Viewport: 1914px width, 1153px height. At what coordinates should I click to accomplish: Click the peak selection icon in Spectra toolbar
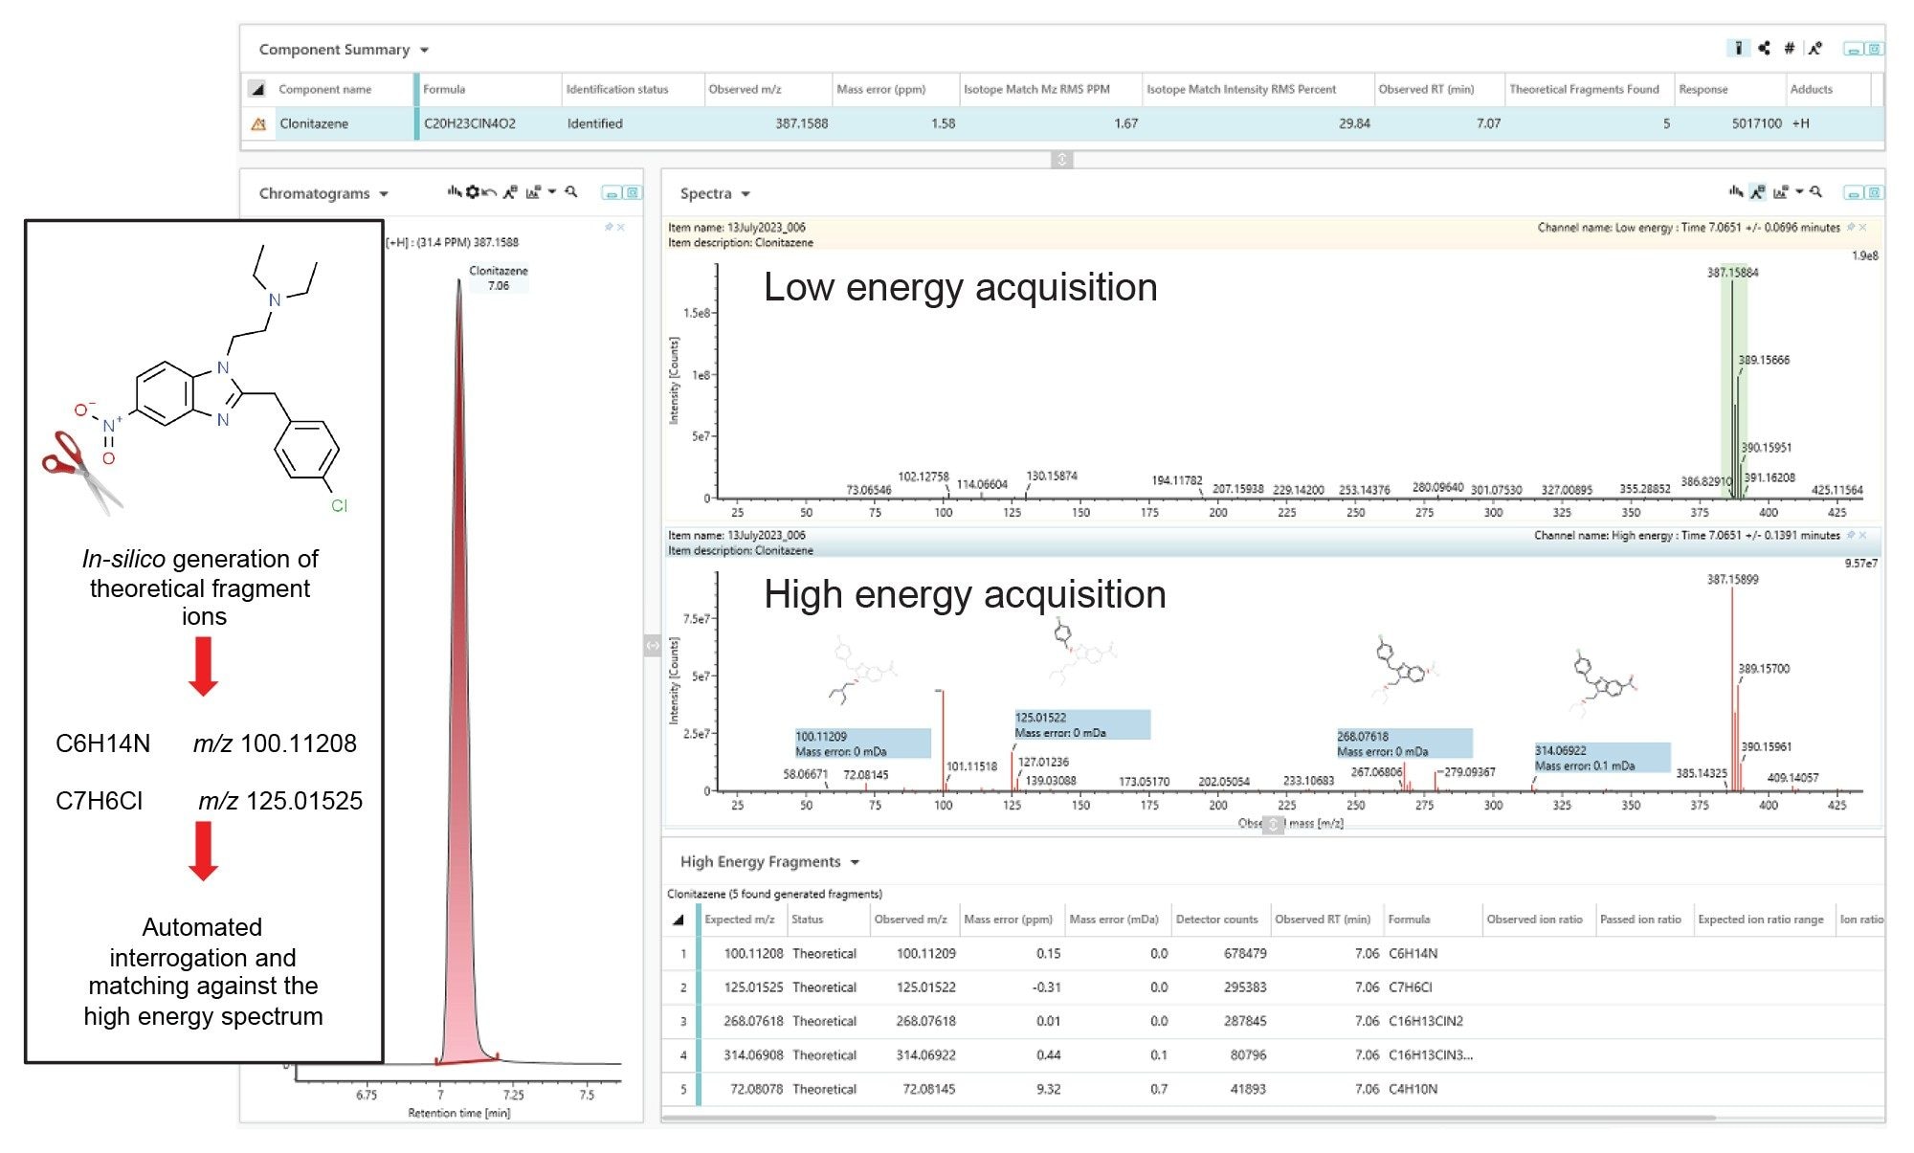point(1736,192)
